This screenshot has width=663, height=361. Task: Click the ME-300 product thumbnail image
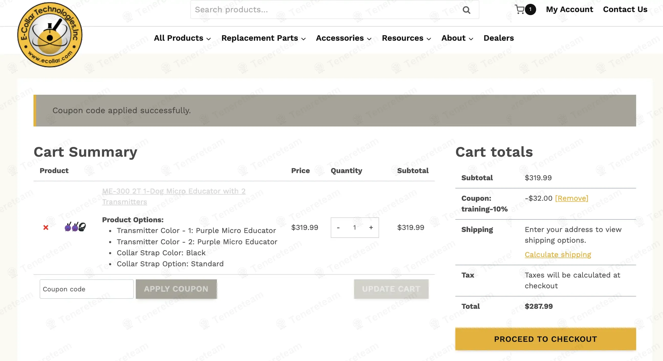point(75,227)
